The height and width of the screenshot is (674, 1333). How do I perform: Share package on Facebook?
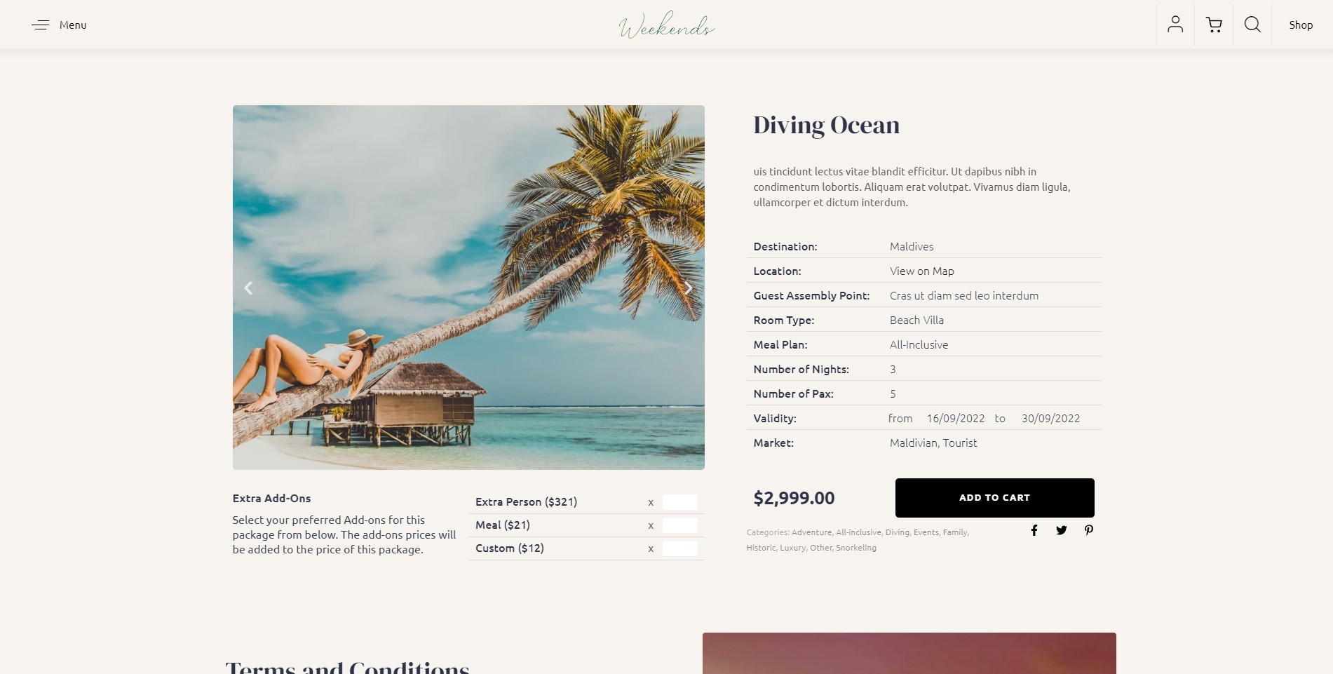tap(1034, 530)
